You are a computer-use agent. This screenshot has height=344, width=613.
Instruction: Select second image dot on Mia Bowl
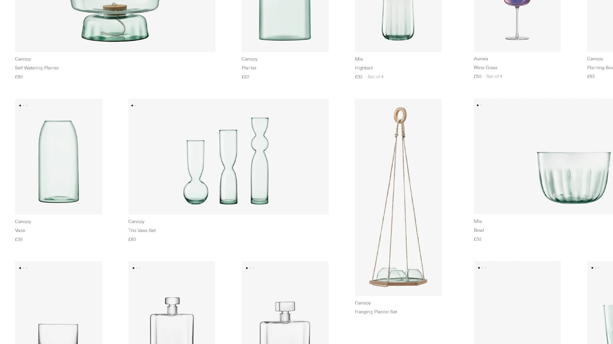pos(481,105)
